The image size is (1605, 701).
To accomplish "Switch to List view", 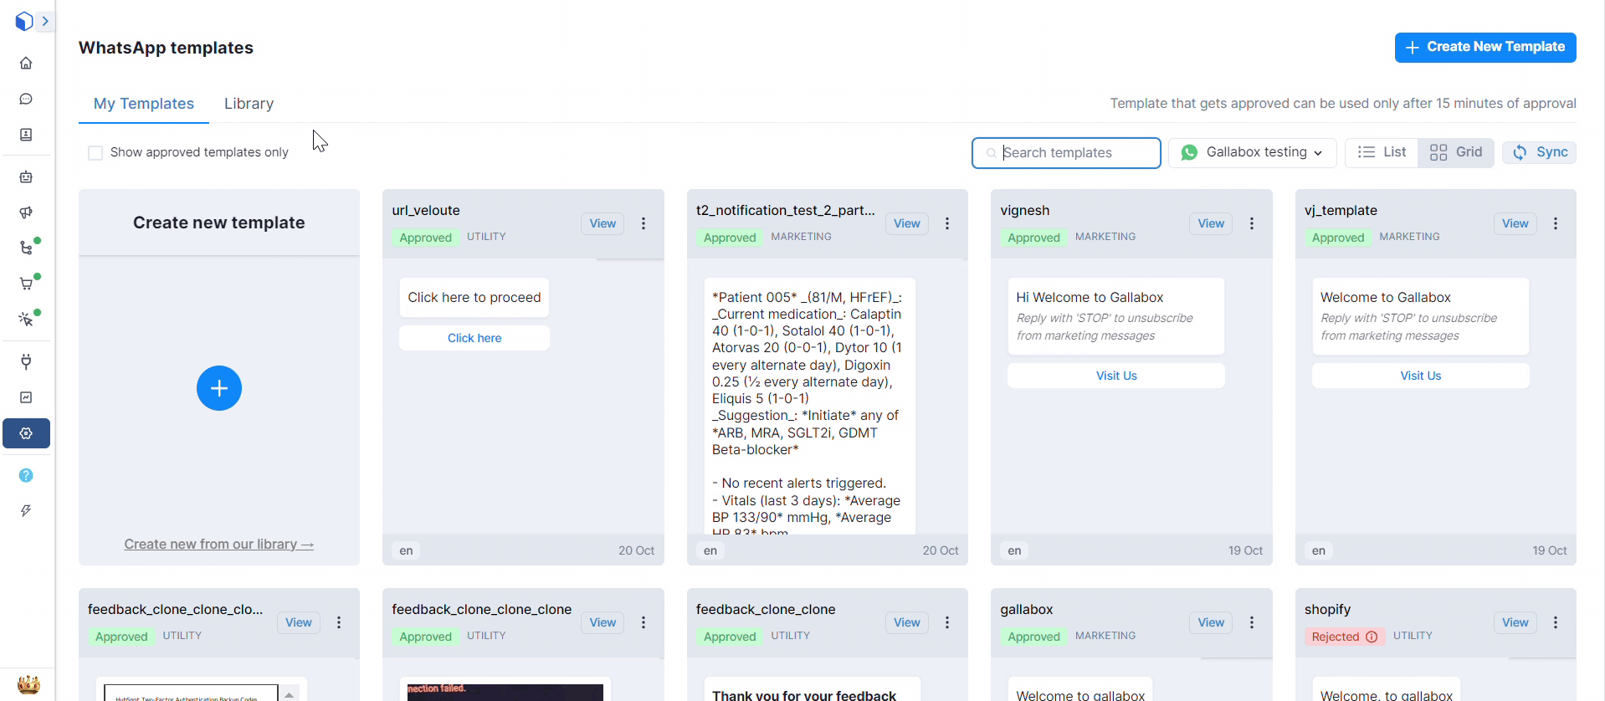I will tap(1382, 152).
